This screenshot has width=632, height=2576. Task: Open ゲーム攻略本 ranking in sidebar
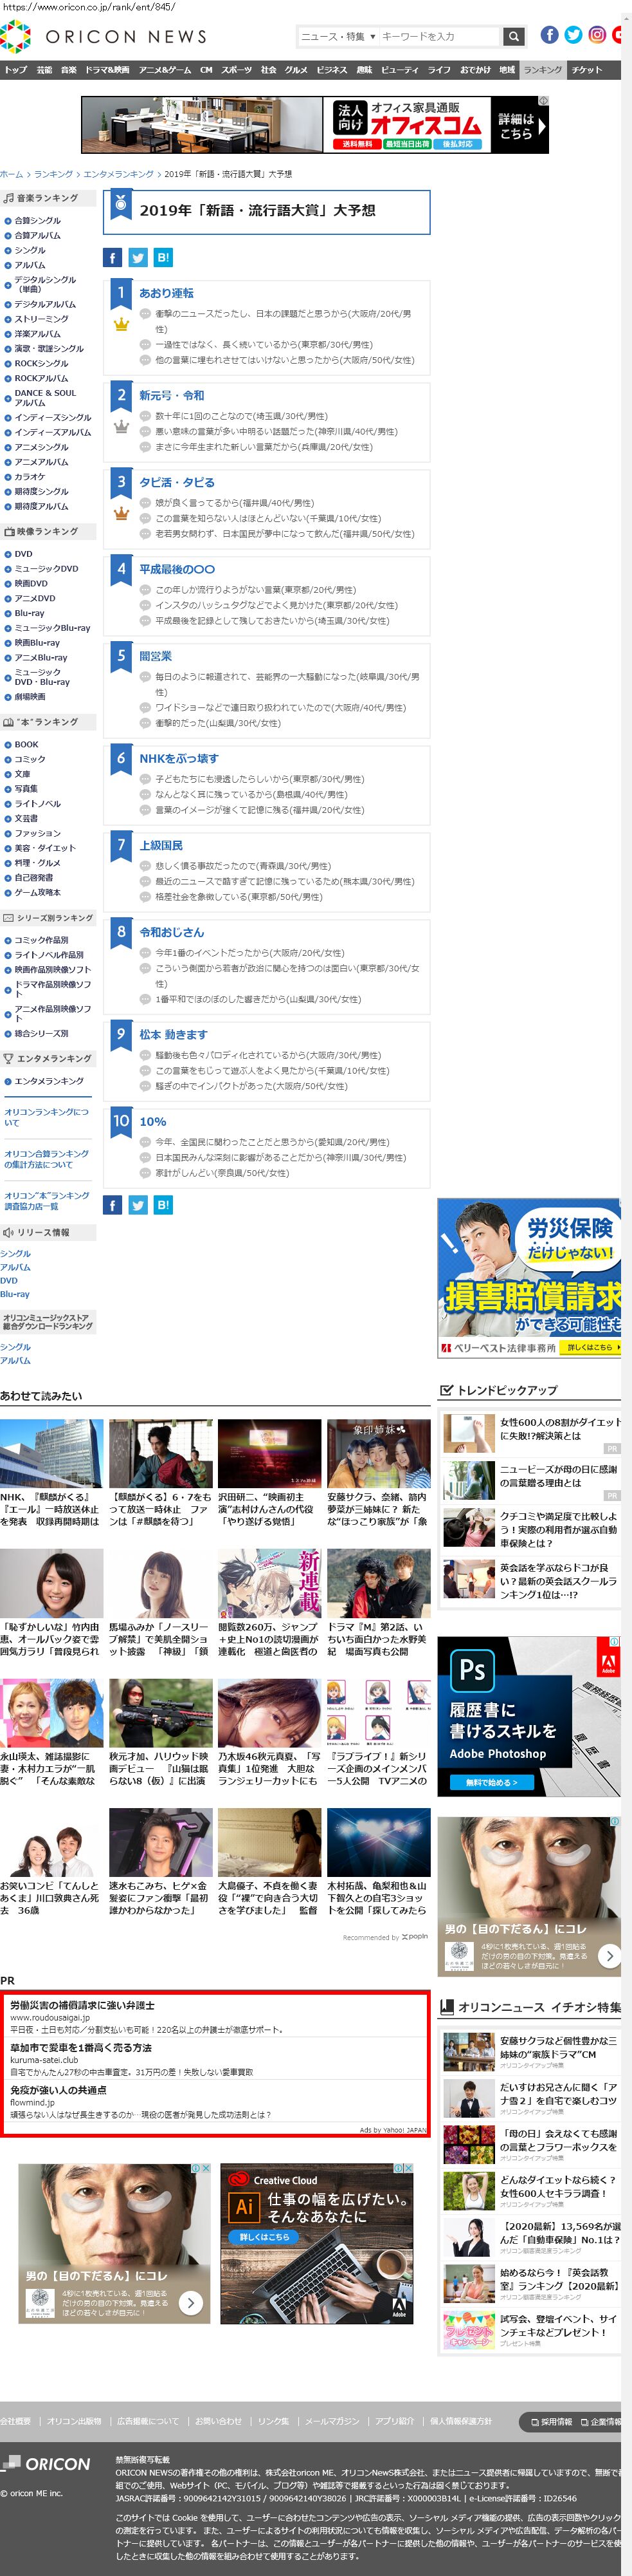pyautogui.click(x=37, y=892)
